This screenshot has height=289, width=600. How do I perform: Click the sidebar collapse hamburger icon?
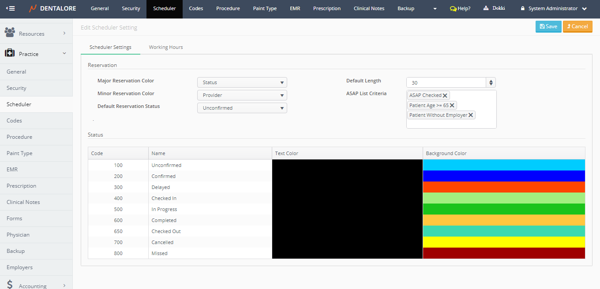(x=10, y=8)
